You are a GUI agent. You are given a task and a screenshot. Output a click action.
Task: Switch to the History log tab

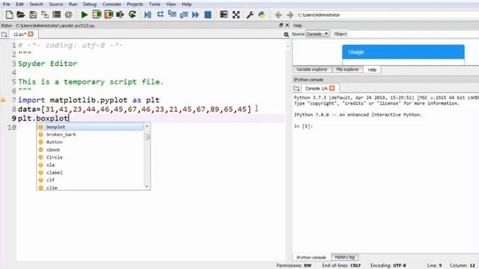344,257
